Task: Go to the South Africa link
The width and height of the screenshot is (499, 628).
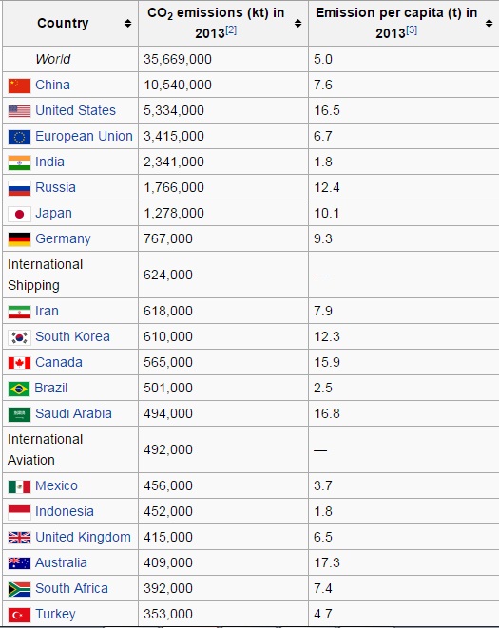Action: (x=71, y=588)
